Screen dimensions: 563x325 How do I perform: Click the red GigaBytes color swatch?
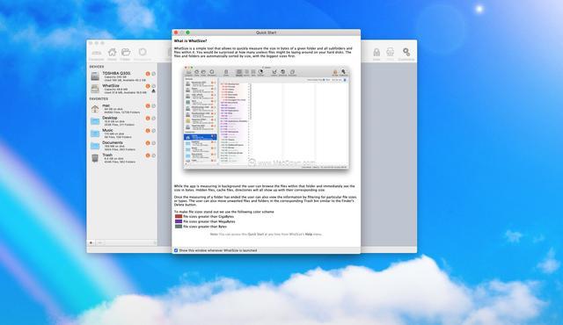pos(179,216)
